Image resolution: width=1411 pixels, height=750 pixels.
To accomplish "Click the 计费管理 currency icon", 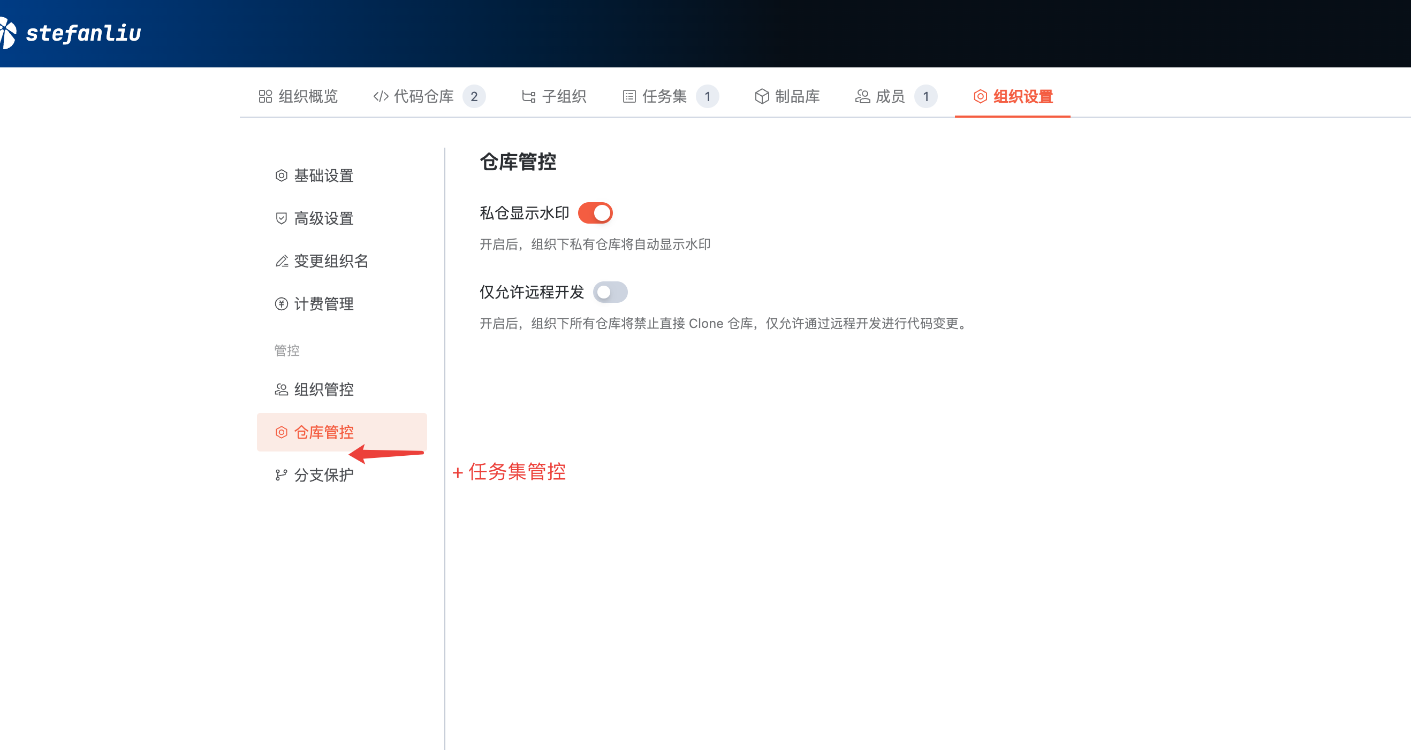I will coord(281,304).
